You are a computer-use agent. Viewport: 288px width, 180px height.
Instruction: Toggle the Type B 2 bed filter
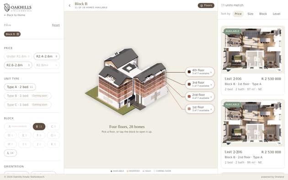[27, 96]
